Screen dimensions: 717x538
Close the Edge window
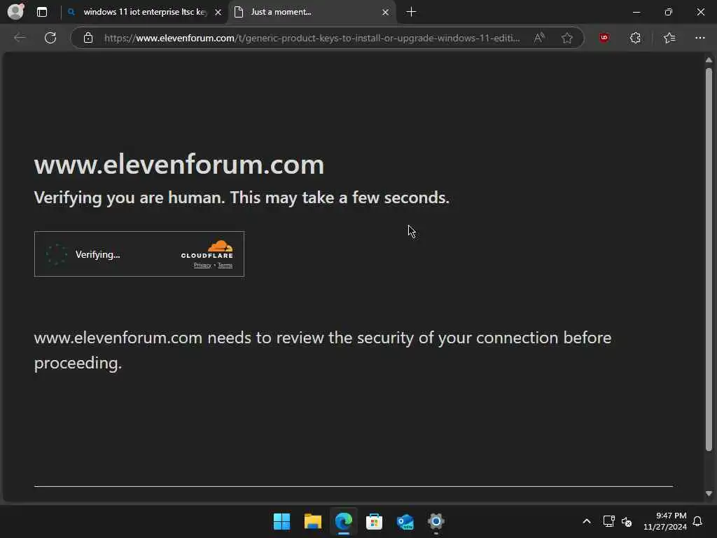point(700,12)
